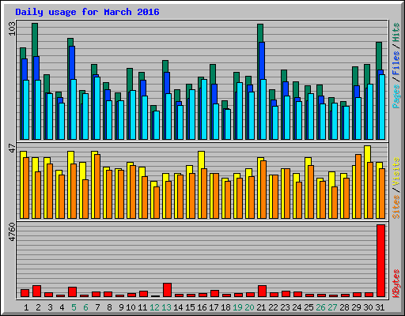Click day label 18 on the x-axis

click(x=225, y=307)
